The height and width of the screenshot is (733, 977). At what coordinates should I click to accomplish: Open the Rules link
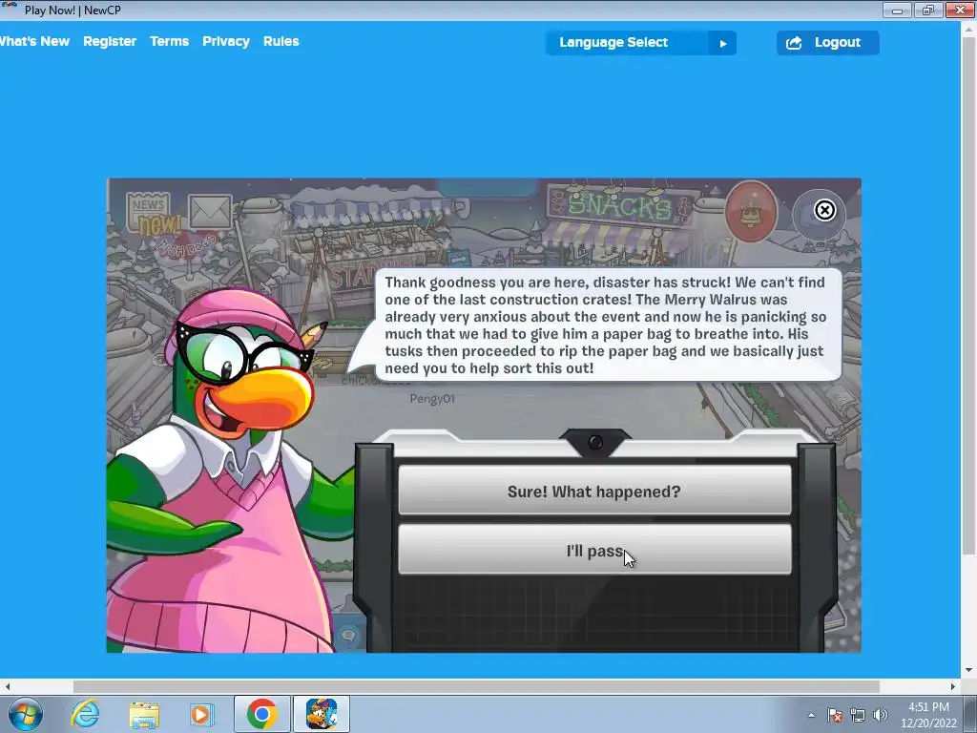[x=281, y=41]
